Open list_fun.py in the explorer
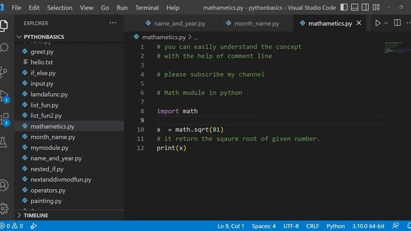This screenshot has height=231, width=411. click(x=44, y=105)
